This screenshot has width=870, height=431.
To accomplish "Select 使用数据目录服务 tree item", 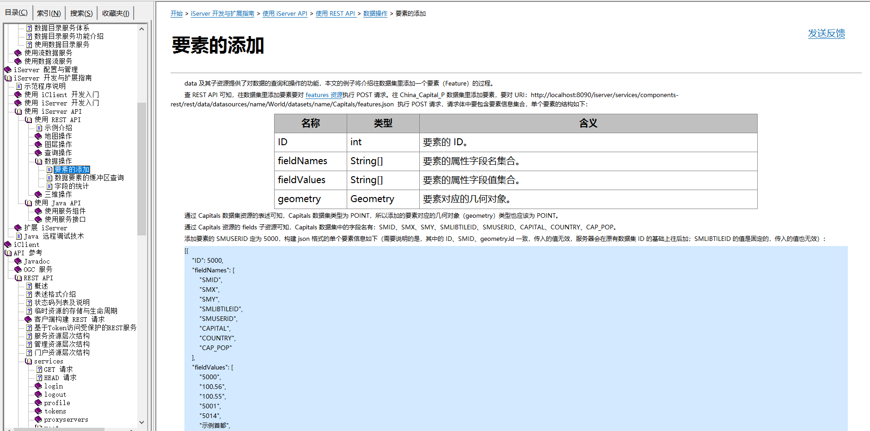I will (x=61, y=45).
